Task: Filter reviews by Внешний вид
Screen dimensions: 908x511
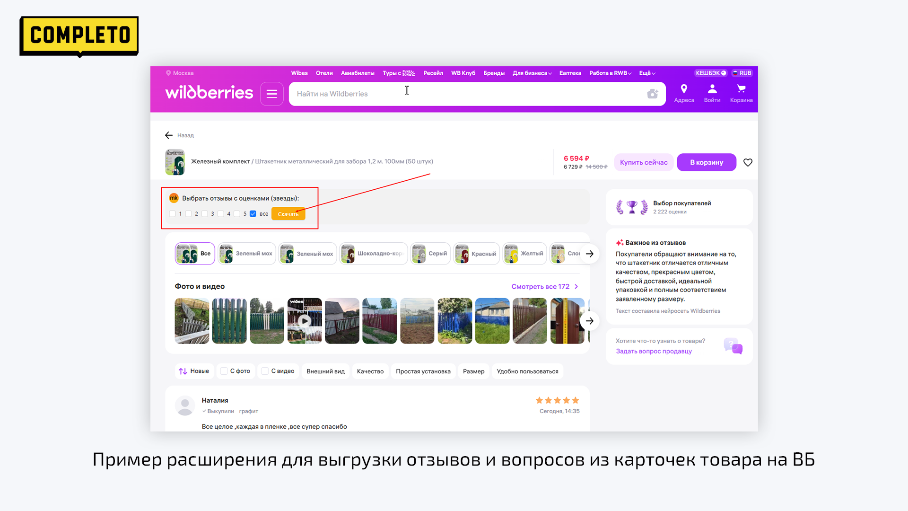Action: pos(325,371)
